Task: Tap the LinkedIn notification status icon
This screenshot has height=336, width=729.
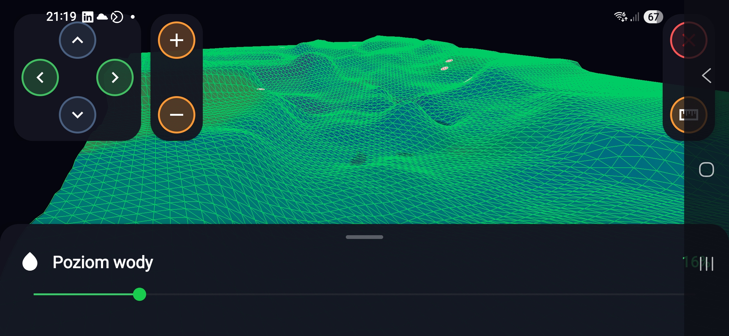Action: pos(88,17)
